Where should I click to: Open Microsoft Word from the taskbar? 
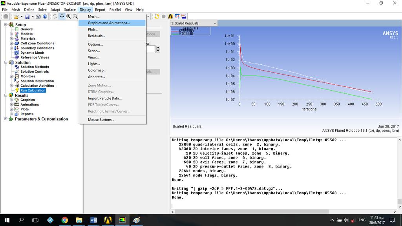click(x=93, y=220)
